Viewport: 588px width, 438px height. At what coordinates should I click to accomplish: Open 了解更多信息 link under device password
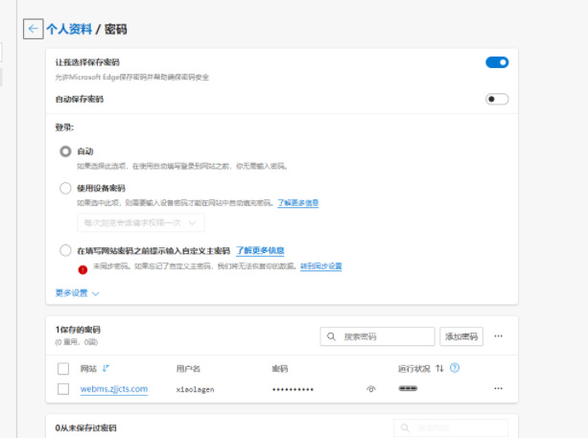[297, 202]
